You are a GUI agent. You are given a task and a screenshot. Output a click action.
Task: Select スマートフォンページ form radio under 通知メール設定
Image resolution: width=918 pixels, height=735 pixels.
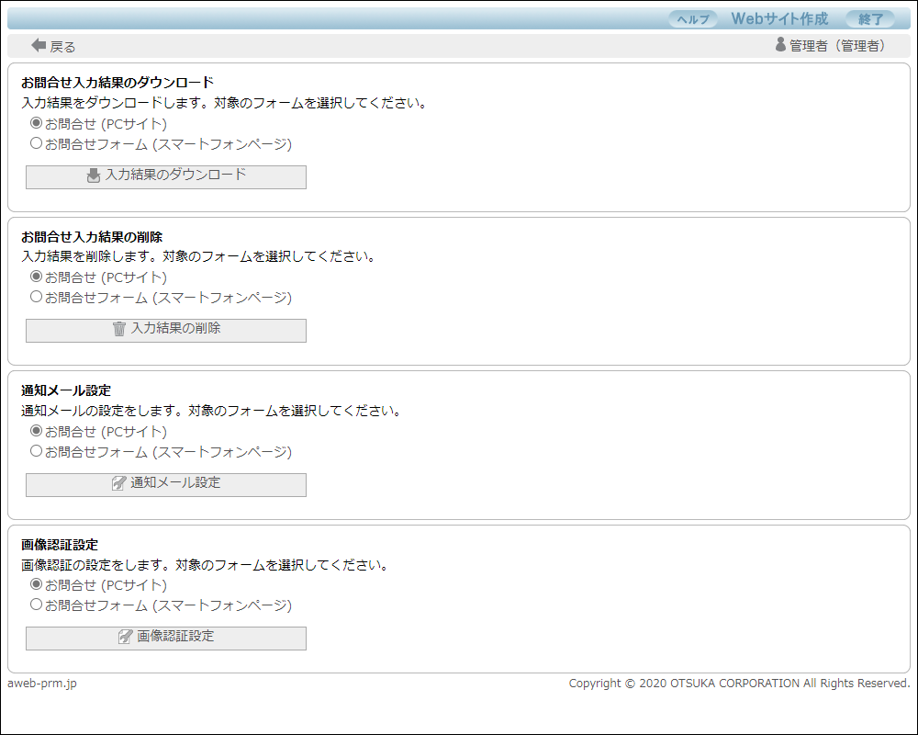coord(37,451)
